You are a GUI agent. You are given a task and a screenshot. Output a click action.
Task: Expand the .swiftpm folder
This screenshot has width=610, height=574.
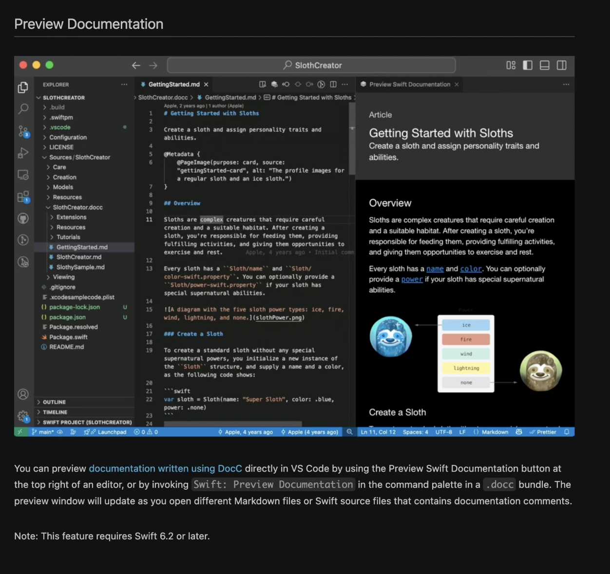tap(84, 117)
